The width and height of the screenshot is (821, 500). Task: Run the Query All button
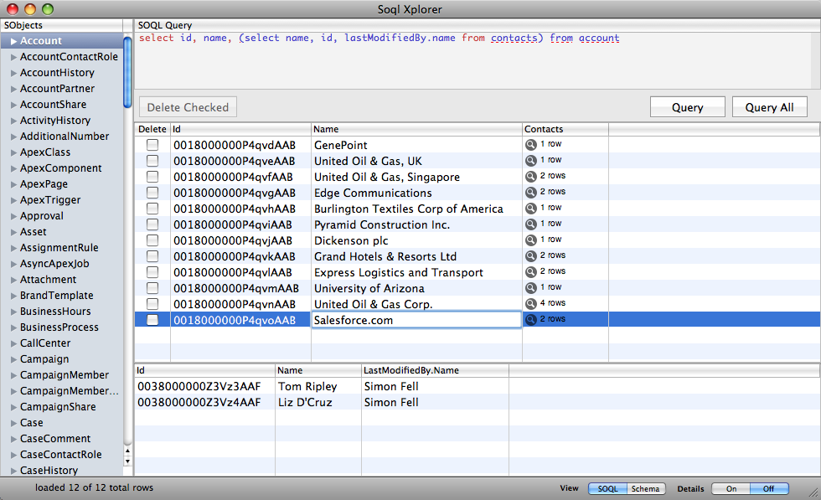tap(769, 107)
